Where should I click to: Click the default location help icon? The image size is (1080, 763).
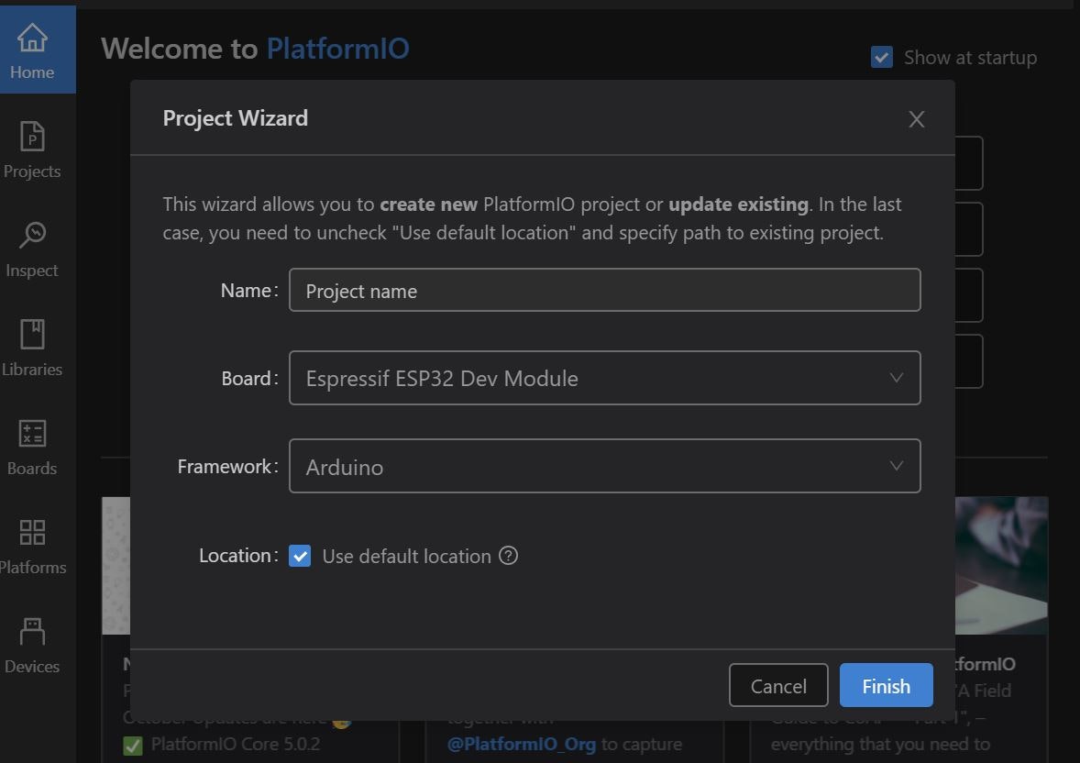509,556
